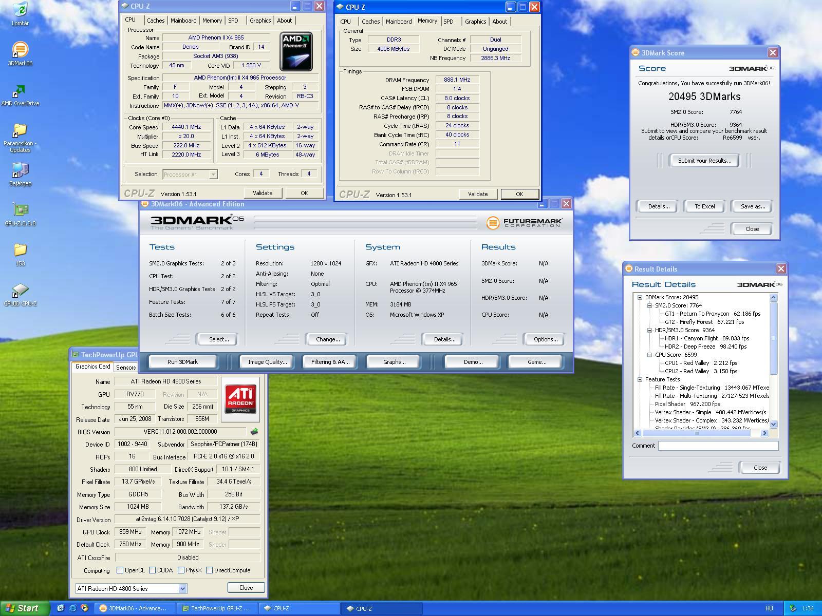Click the ATI Radeon logo in GPU-Z
The width and height of the screenshot is (822, 616).
240,399
